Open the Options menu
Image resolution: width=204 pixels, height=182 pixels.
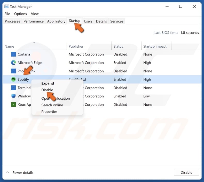pyautogui.click(x=20, y=14)
